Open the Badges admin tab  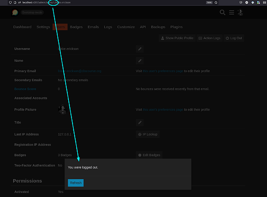point(76,27)
